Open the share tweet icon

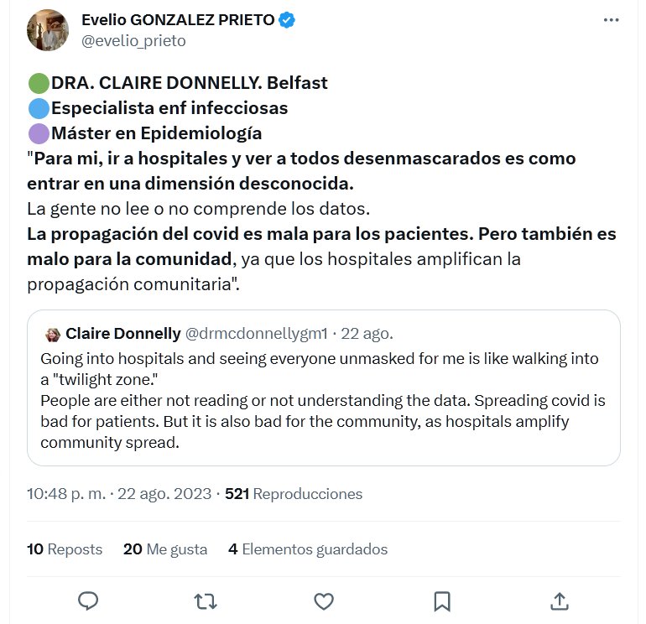tap(560, 601)
